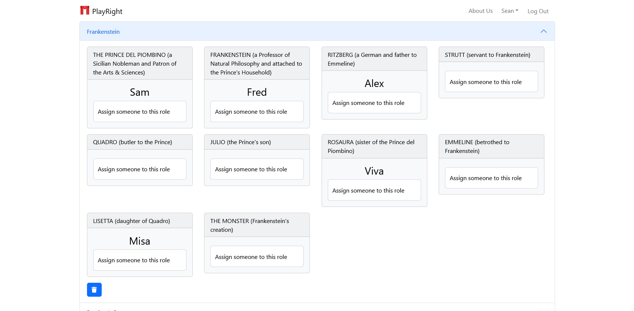Click the PlayRight brand name

[107, 11]
